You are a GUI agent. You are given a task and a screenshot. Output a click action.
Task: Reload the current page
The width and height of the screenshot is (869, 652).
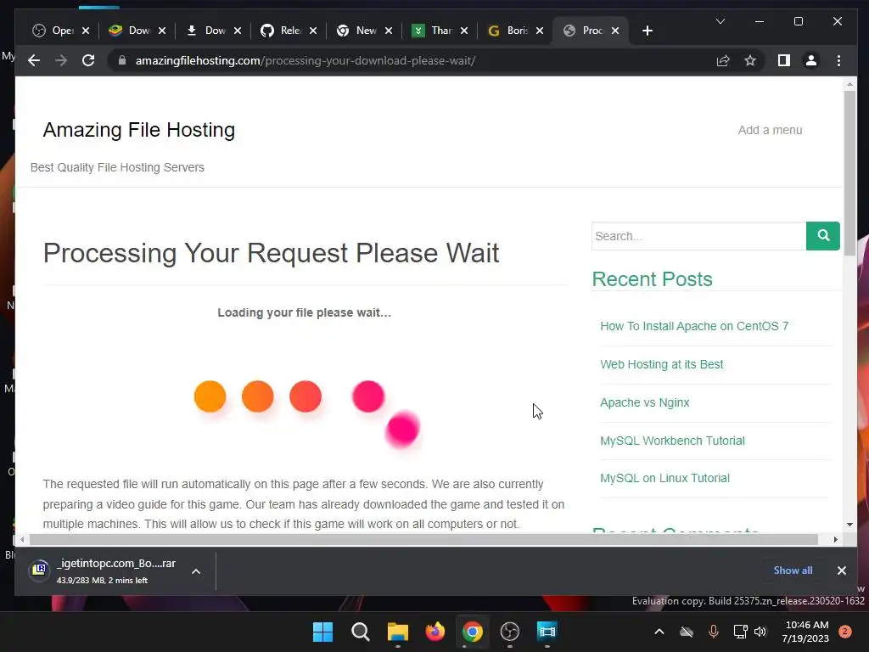click(88, 60)
